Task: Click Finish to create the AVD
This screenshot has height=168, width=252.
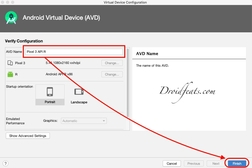Action: (x=237, y=163)
